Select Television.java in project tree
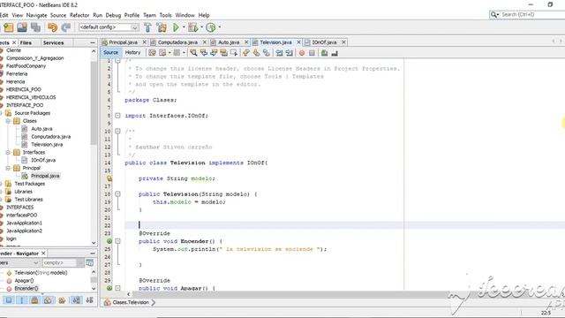Image resolution: width=565 pixels, height=318 pixels. (x=47, y=145)
